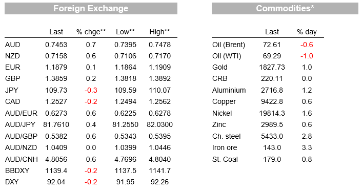Select the Gold price 1827.73

[x=272, y=67]
